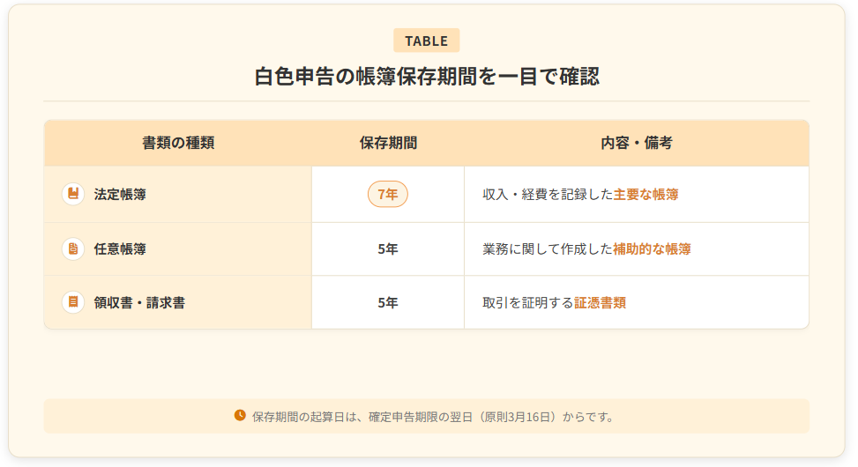Click the receipt icon beside 領収書・請求書
Viewport: 858px width, 467px height.
coord(73,302)
